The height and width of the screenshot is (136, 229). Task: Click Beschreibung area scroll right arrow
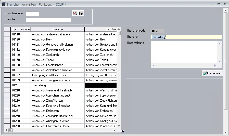coord(215,65)
